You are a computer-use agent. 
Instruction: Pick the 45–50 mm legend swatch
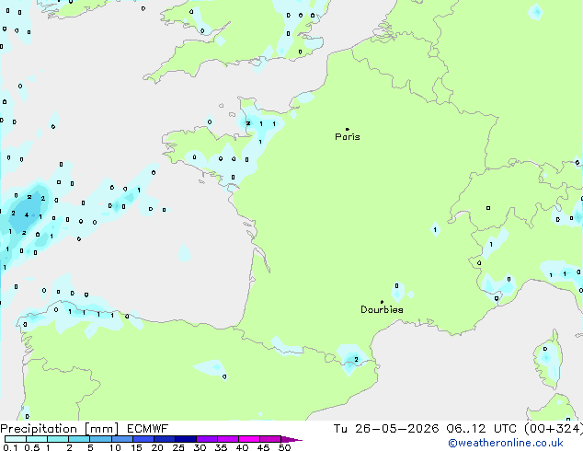pyautogui.click(x=270, y=439)
